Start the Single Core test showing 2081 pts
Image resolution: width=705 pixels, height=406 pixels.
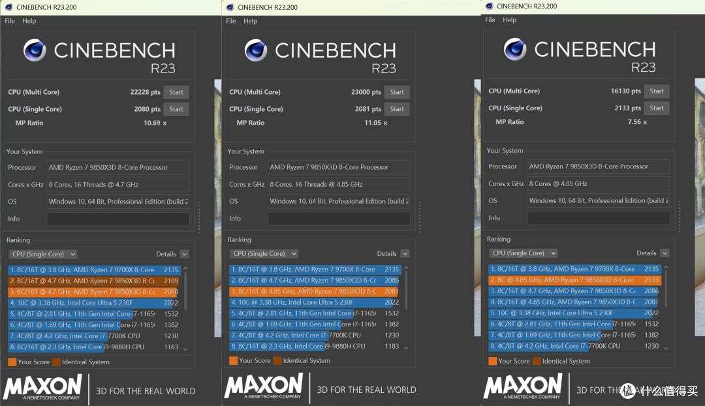pos(397,109)
